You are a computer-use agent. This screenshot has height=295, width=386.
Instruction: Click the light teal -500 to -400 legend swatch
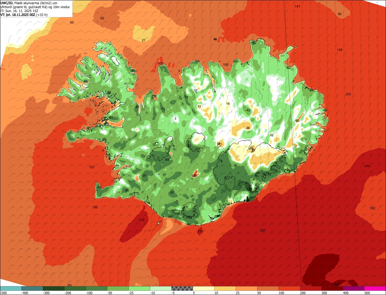tap(11, 289)
